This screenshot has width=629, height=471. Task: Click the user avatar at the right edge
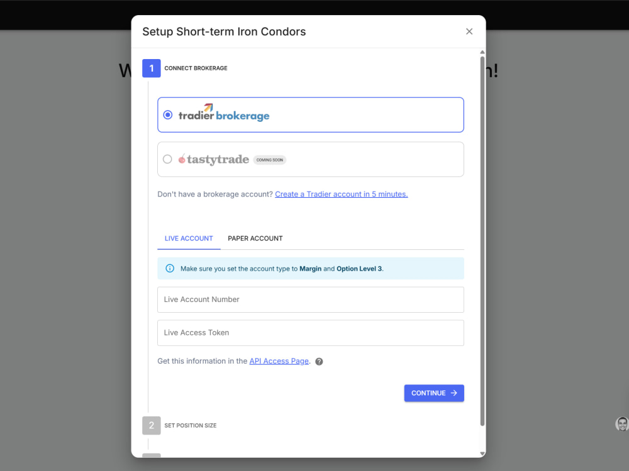pos(622,424)
